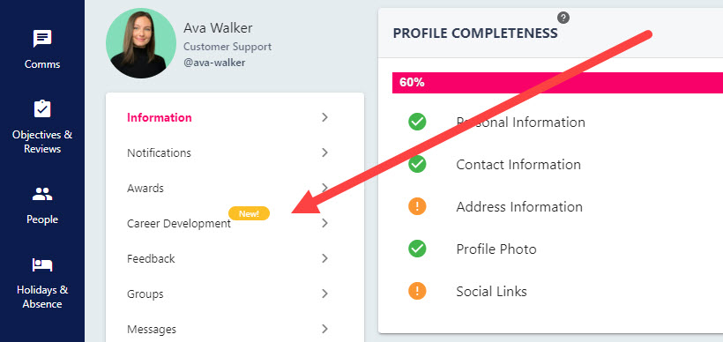Screen dimensions: 723x342
Task: Click the 60% profile completeness bar
Action: (x=557, y=83)
